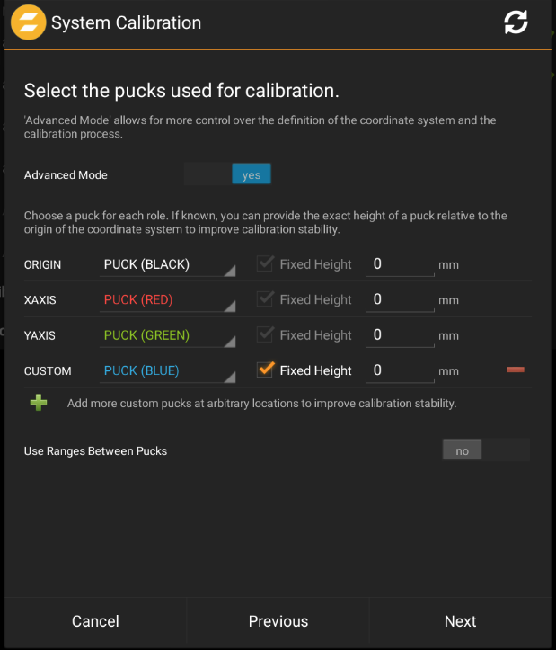Click the XAXIS height input field
Viewport: 556px width, 650px height.
click(x=400, y=299)
